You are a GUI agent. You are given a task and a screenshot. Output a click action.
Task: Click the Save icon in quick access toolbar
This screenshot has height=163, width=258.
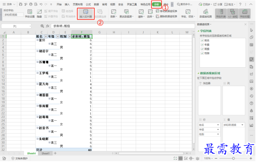(x=20, y=4)
